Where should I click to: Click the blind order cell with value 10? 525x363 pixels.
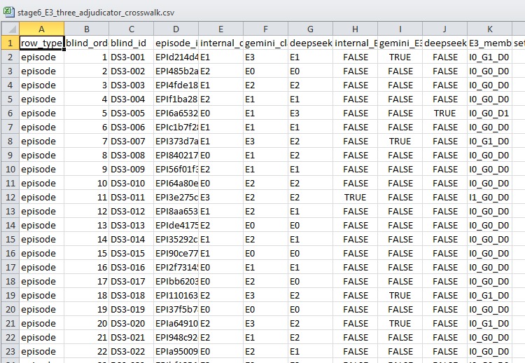tap(86, 183)
